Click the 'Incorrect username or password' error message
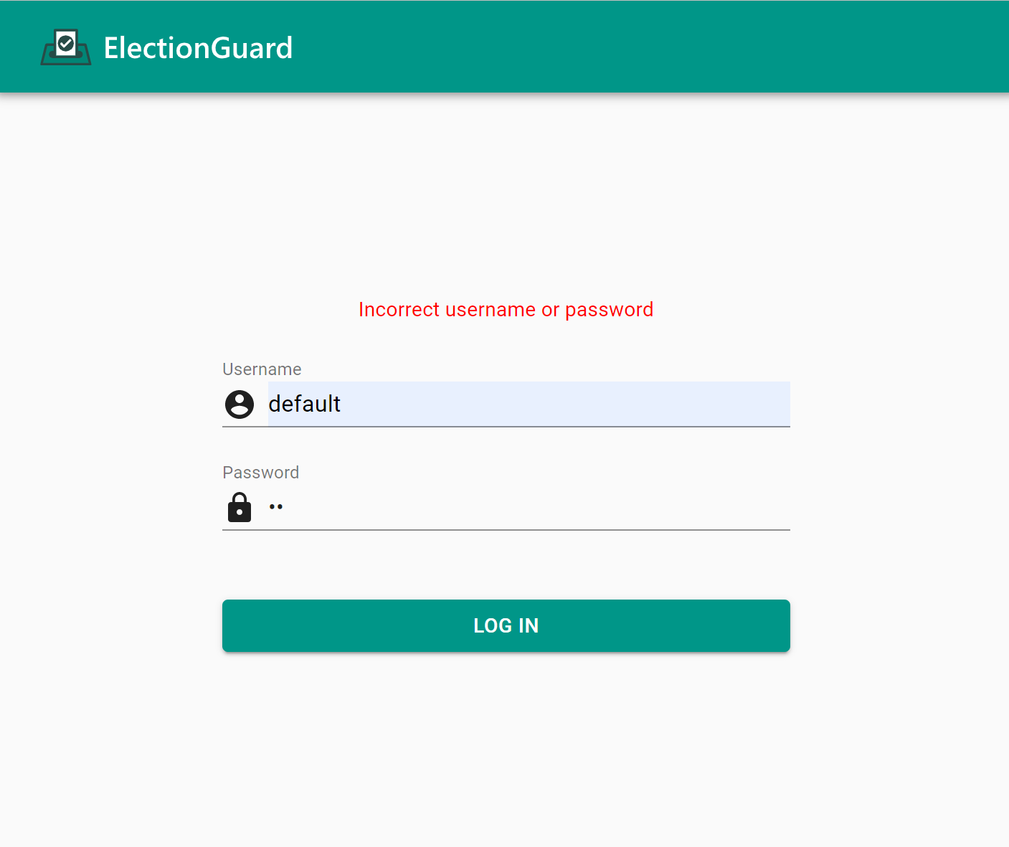 point(506,309)
